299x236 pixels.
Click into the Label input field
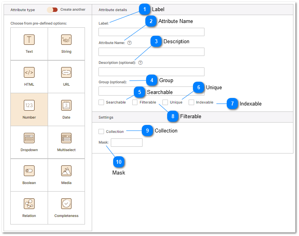coord(151,32)
